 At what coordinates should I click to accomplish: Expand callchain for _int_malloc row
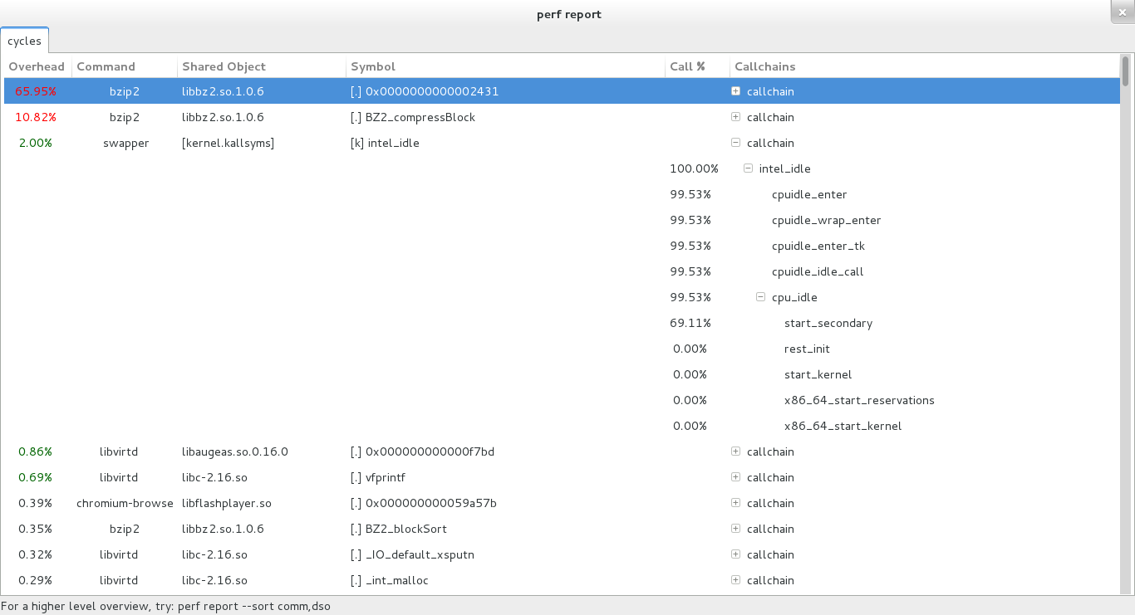pos(735,580)
